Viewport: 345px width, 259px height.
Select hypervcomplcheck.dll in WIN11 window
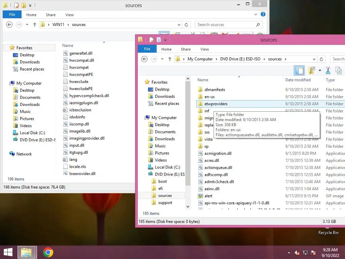(89, 96)
